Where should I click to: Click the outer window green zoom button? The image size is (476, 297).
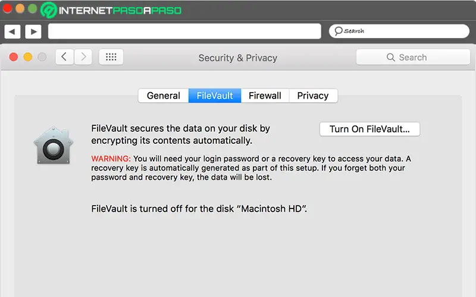pyautogui.click(x=32, y=9)
